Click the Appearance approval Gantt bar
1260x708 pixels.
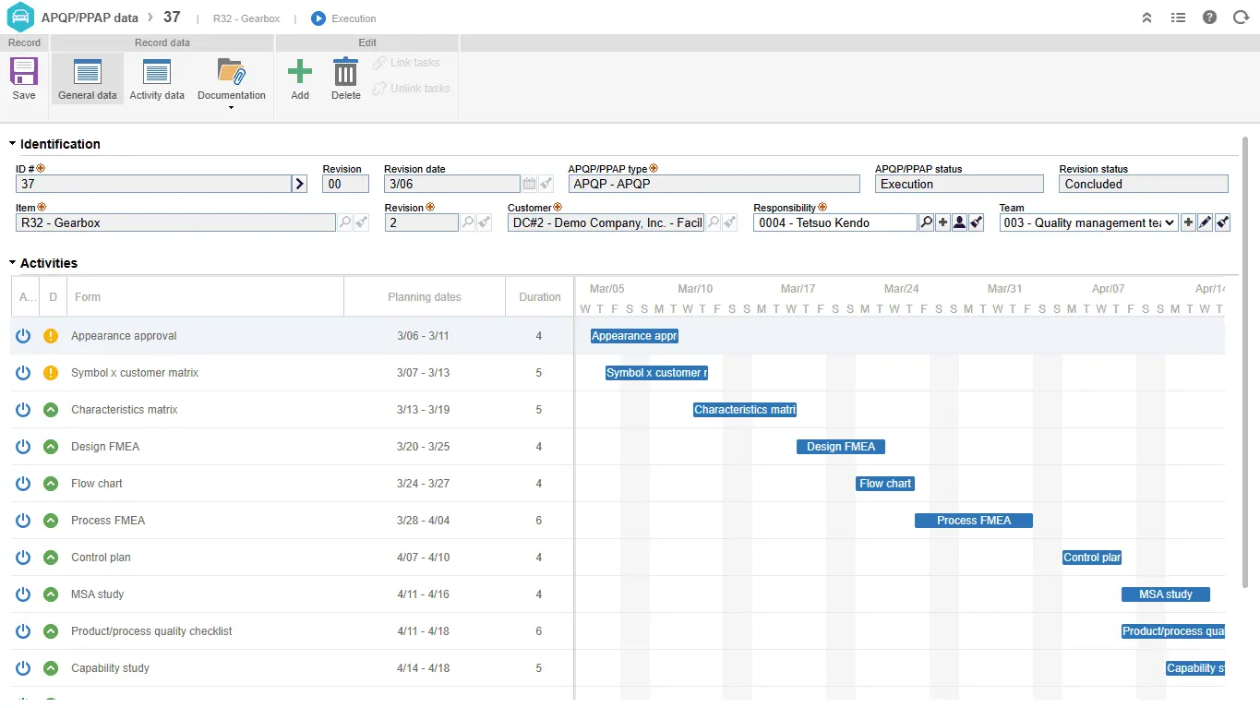[634, 336]
